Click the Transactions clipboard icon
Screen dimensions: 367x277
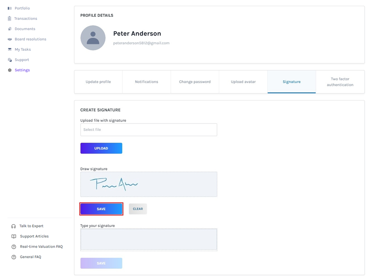pos(10,18)
